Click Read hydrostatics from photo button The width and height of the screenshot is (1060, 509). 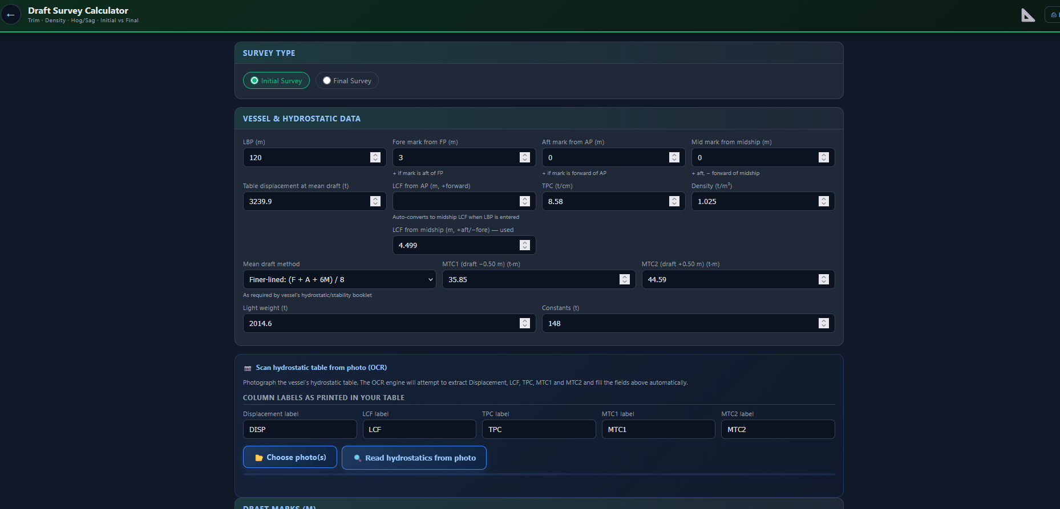[x=414, y=458]
